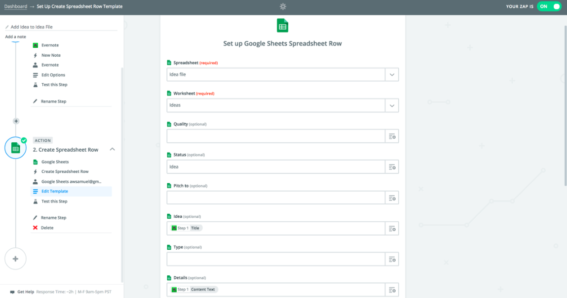Click the Google Sheets step 2 circle icon
The image size is (567, 298).
coord(15,148)
